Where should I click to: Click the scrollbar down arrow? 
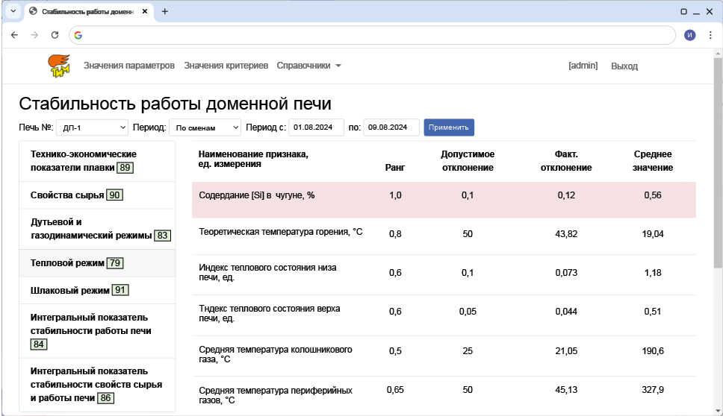click(718, 411)
